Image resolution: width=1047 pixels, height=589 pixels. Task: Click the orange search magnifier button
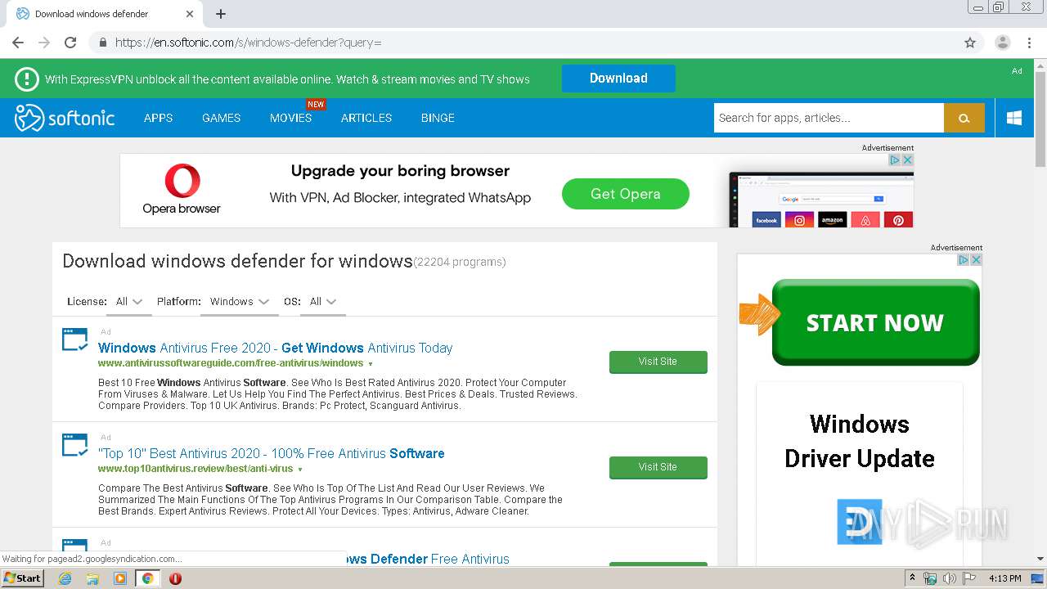click(x=964, y=118)
